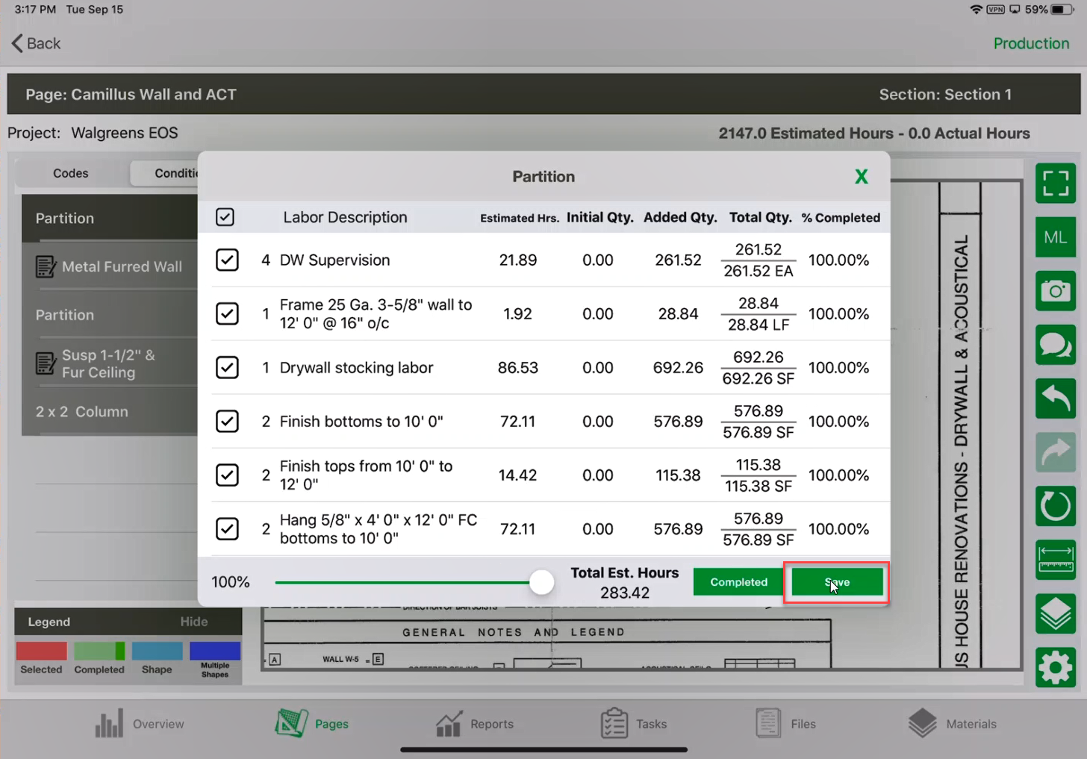The width and height of the screenshot is (1087, 759).
Task: Toggle the Drywall stocking labor checkbox
Action: click(227, 367)
